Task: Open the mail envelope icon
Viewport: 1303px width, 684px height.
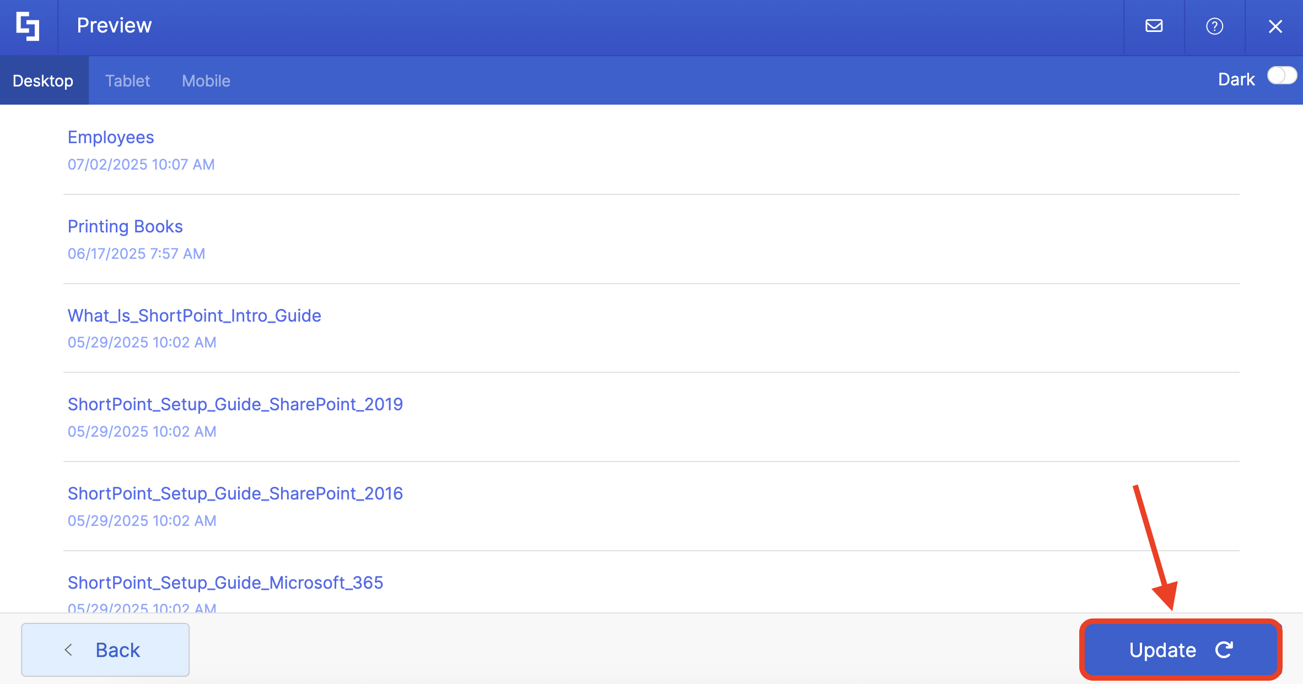Action: (x=1154, y=26)
